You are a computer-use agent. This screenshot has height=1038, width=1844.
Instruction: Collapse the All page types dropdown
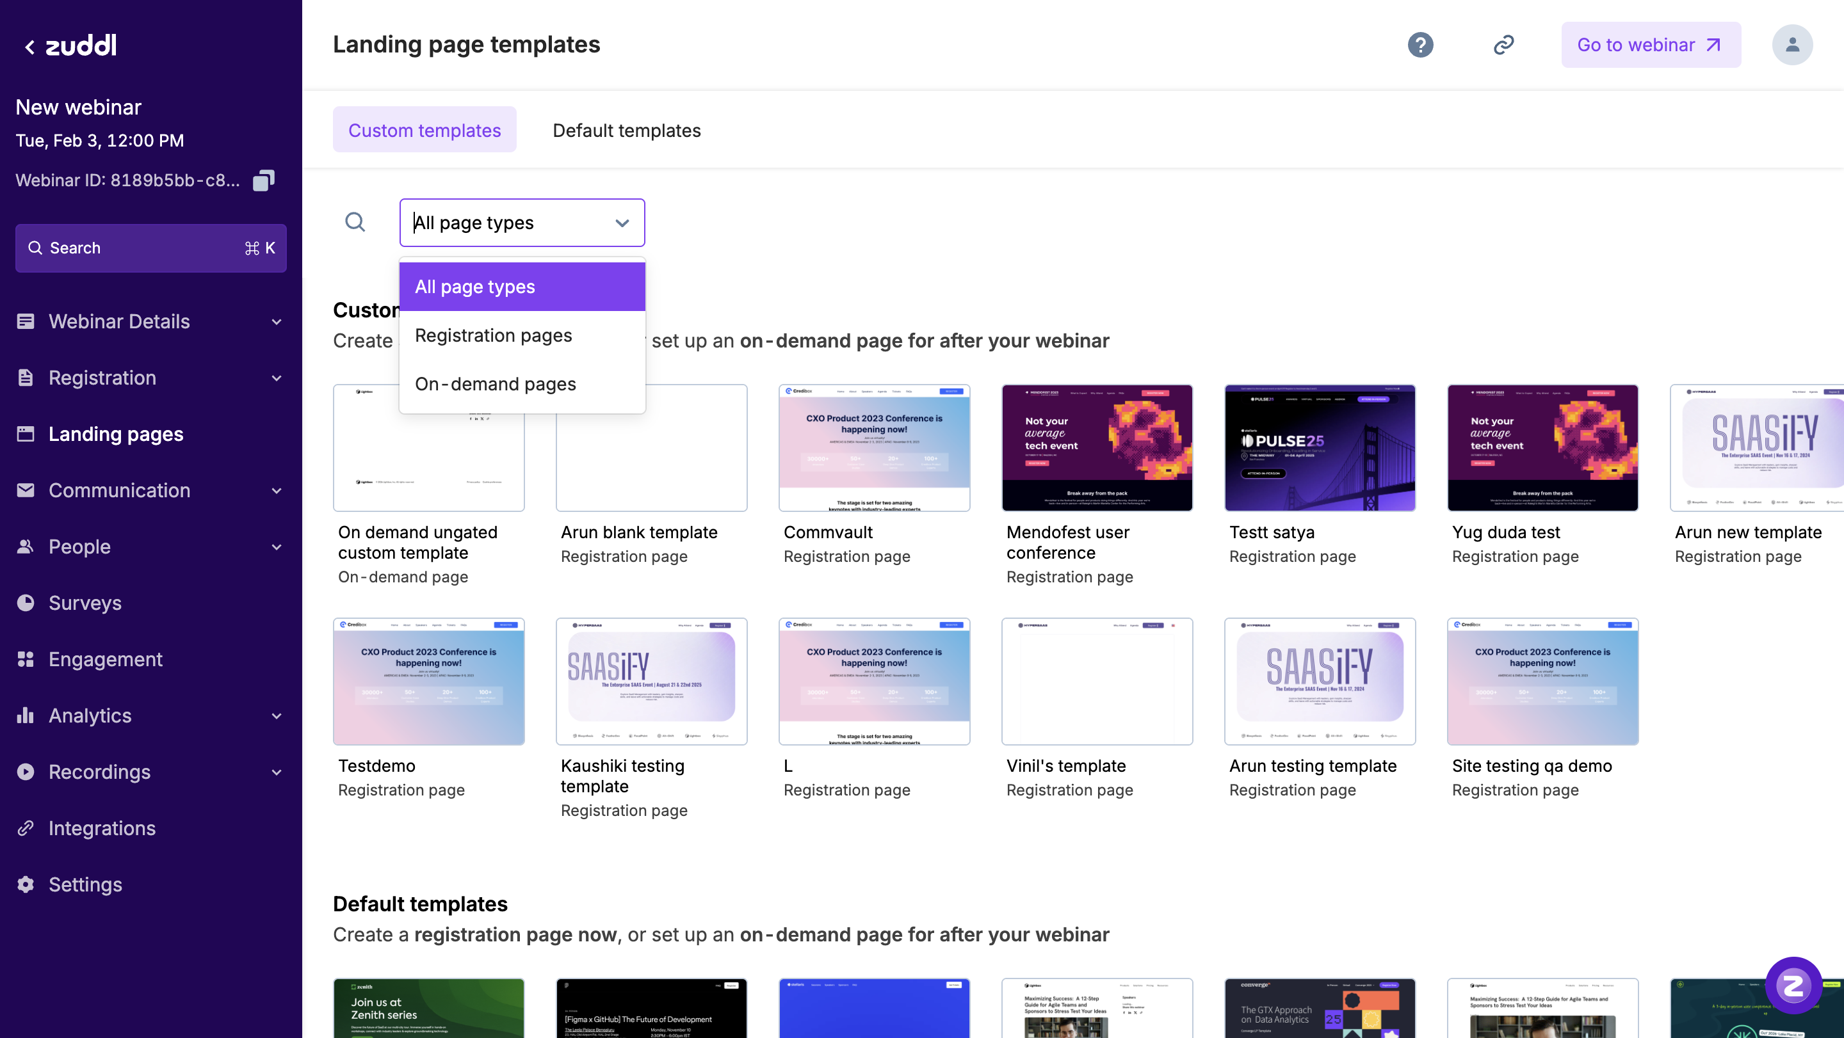[x=622, y=223]
